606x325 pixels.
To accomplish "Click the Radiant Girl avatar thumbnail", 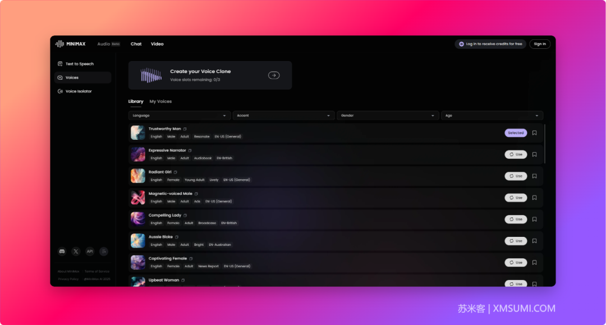I will tap(138, 176).
